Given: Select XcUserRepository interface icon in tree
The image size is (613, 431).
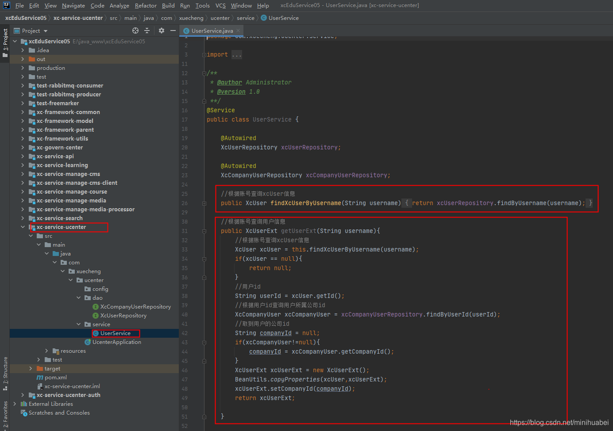Looking at the screenshot, I should pyautogui.click(x=96, y=315).
